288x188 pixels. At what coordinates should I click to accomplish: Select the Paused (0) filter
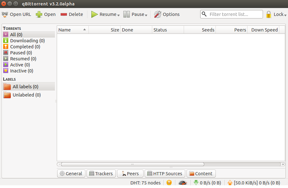pos(29,53)
